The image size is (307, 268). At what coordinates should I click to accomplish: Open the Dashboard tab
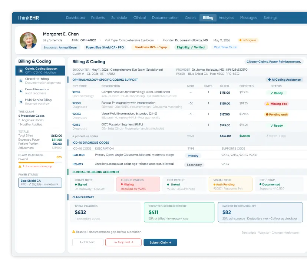pos(76,18)
